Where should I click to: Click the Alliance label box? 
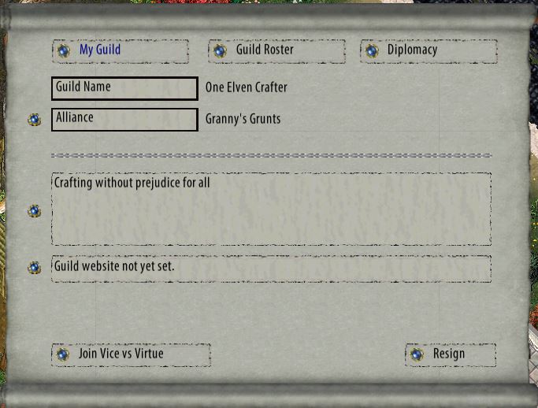pyautogui.click(x=124, y=120)
